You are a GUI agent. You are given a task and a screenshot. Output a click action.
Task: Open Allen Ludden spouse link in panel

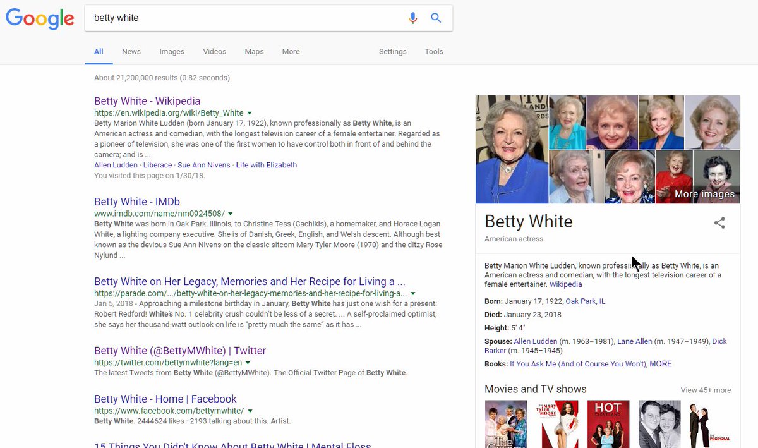coord(536,341)
